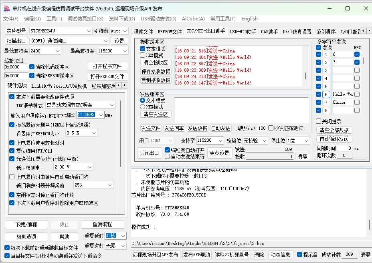The width and height of the screenshot is (372, 263).
Task: Switch to the CAN助手 tab
Action: (x=269, y=32)
